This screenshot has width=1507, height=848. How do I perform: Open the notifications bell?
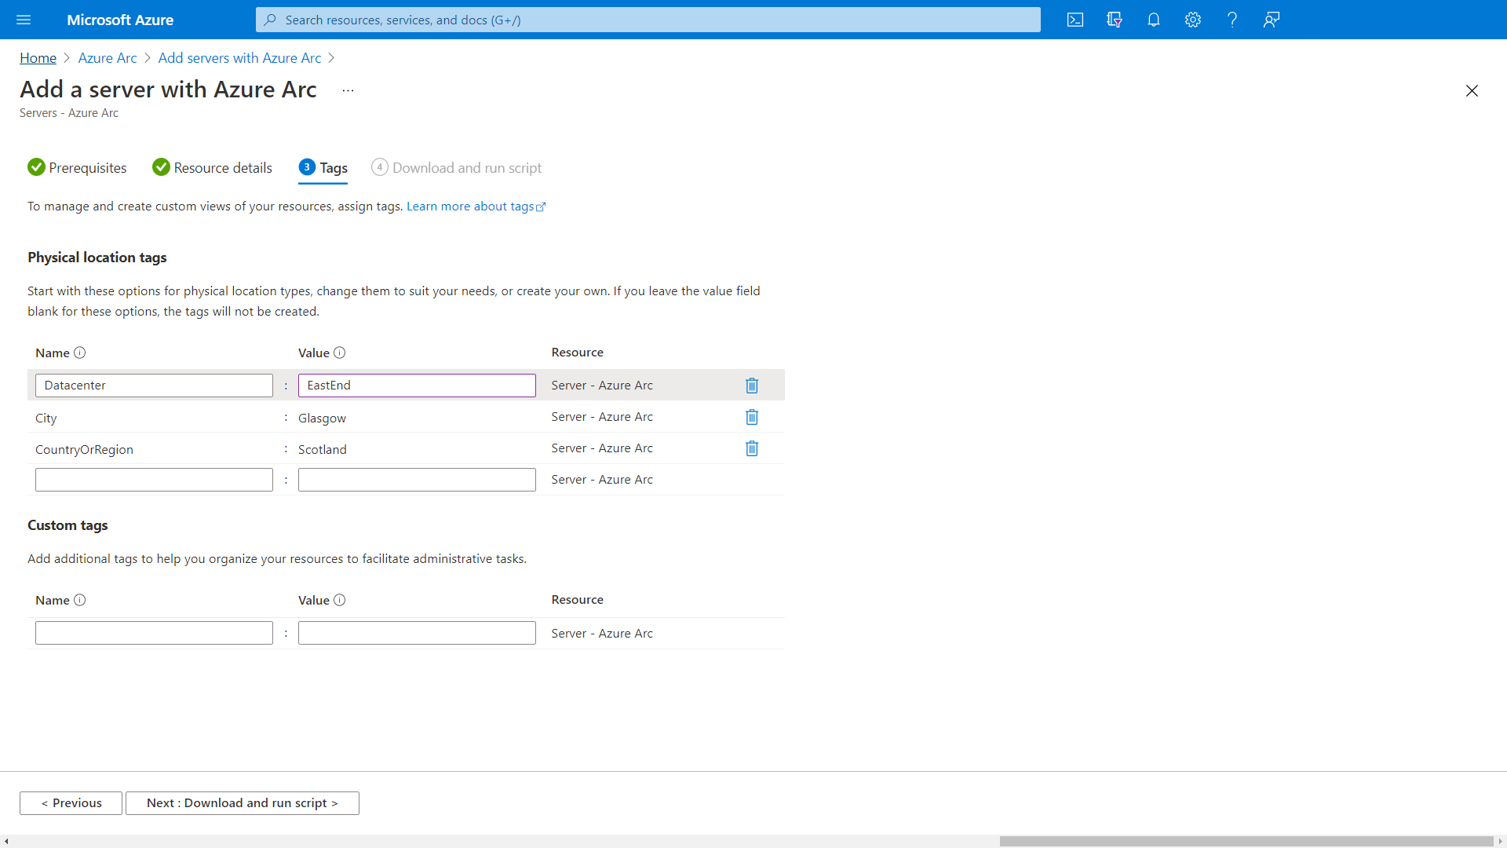1154,20
